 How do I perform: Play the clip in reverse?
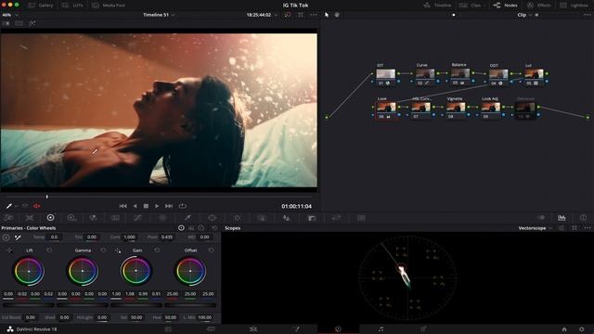point(135,206)
